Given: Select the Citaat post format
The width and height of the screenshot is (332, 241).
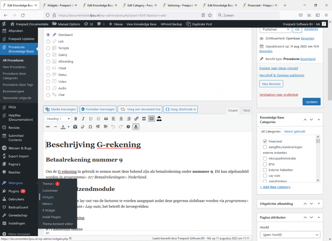Looking at the screenshot, I should coord(48,68).
